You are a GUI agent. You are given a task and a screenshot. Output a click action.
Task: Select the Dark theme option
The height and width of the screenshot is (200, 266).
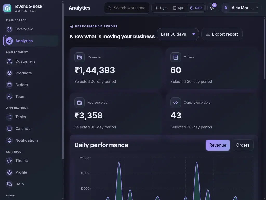coord(196,8)
